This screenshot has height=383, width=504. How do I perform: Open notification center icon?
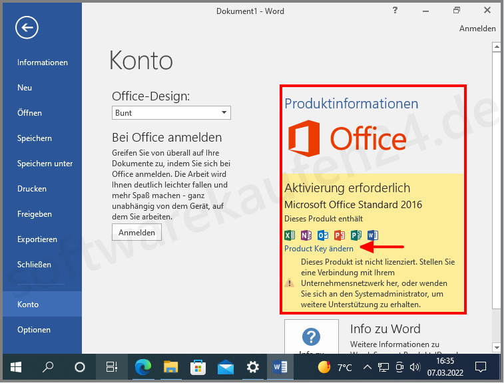pos(481,367)
